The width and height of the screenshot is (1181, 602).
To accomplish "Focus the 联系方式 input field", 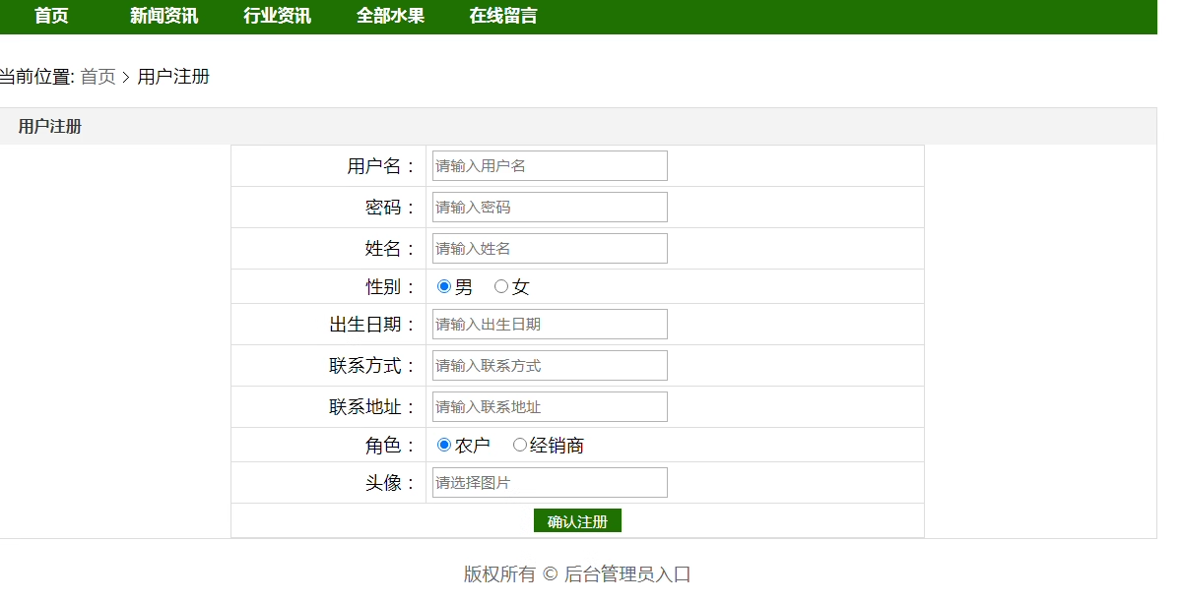I will [x=550, y=366].
